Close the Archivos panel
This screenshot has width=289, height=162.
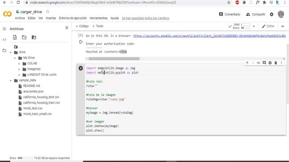click(x=67, y=28)
